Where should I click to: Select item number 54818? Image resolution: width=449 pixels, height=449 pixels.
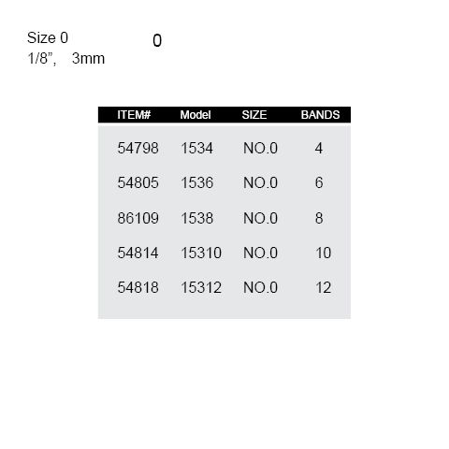point(138,287)
